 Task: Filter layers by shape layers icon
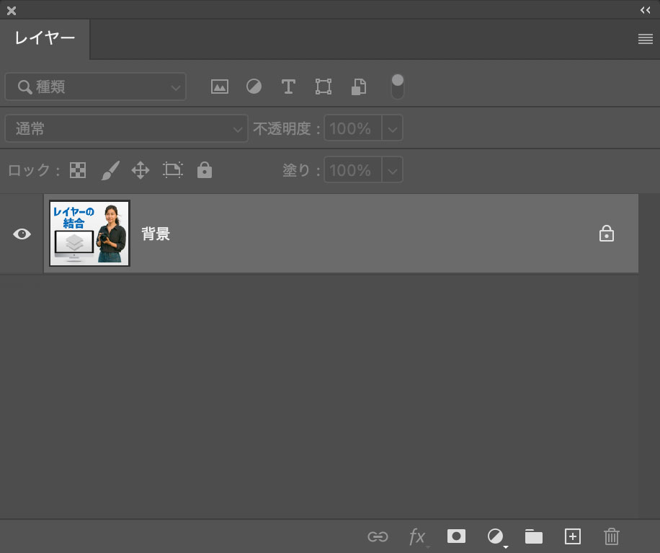tap(324, 87)
